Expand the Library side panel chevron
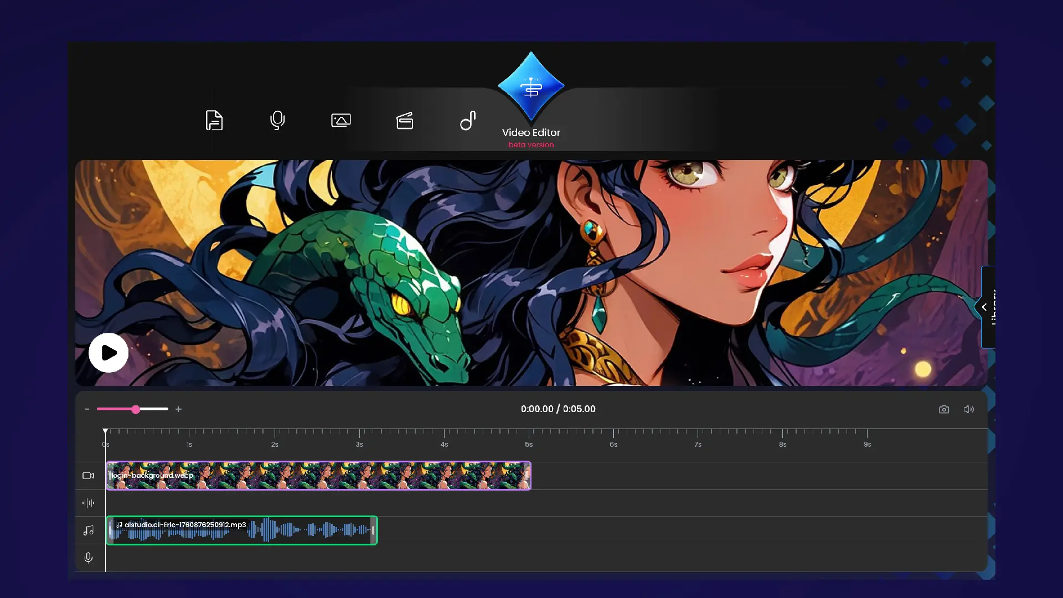This screenshot has height=598, width=1063. [x=984, y=307]
